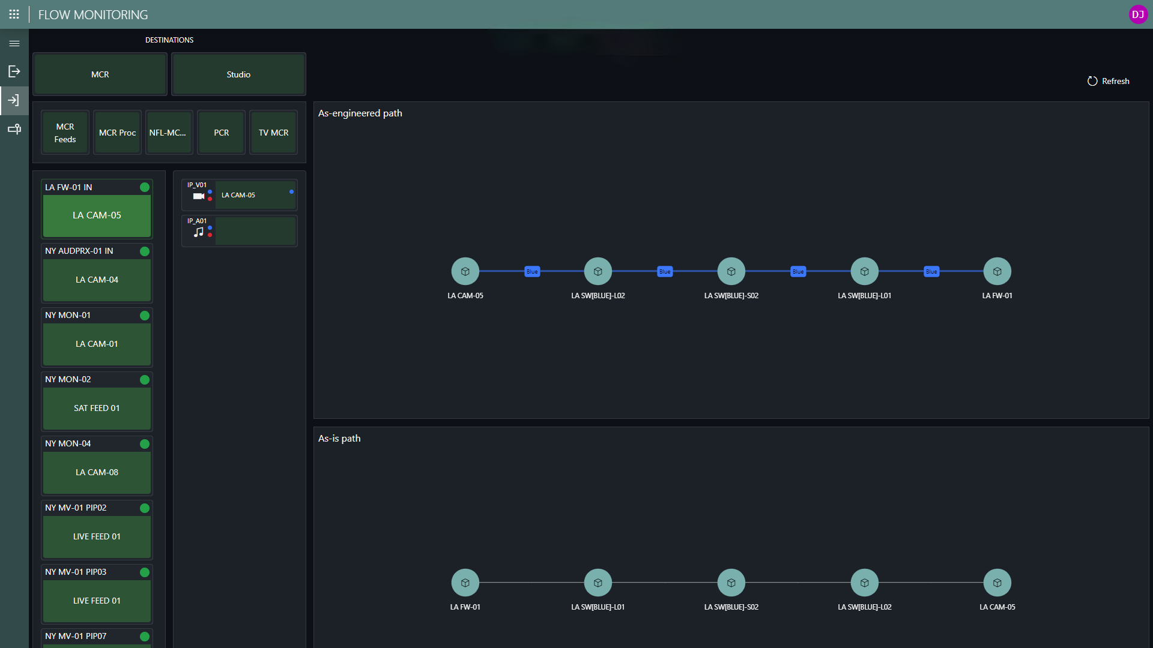Open the NFL-MC... category

click(x=169, y=133)
